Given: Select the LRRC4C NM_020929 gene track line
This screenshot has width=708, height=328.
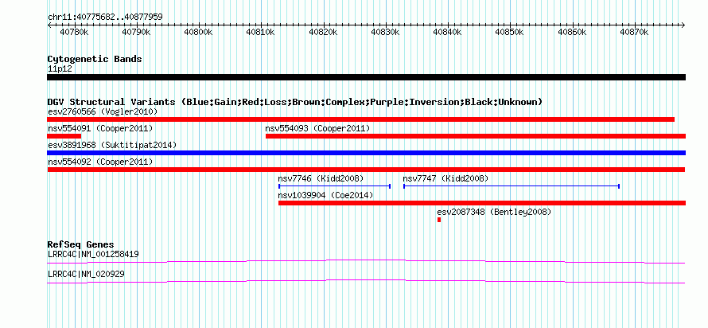Looking at the screenshot, I should click(366, 282).
